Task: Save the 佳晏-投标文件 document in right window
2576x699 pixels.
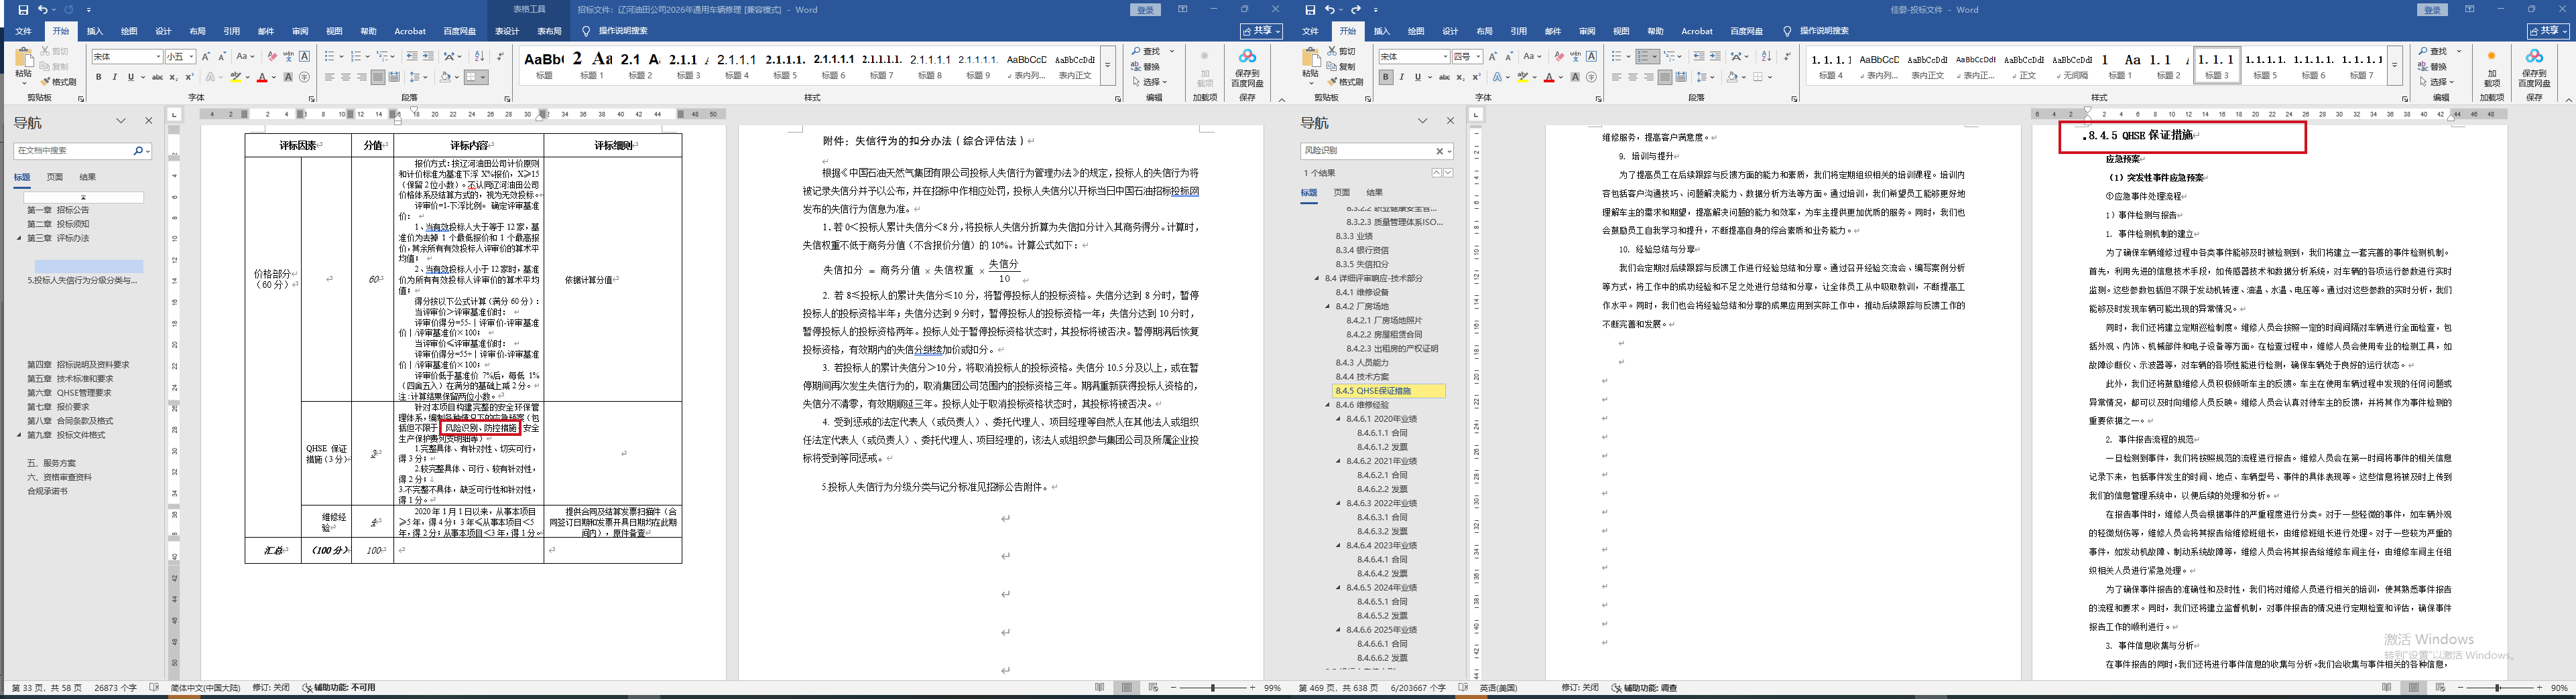Action: 1310,10
